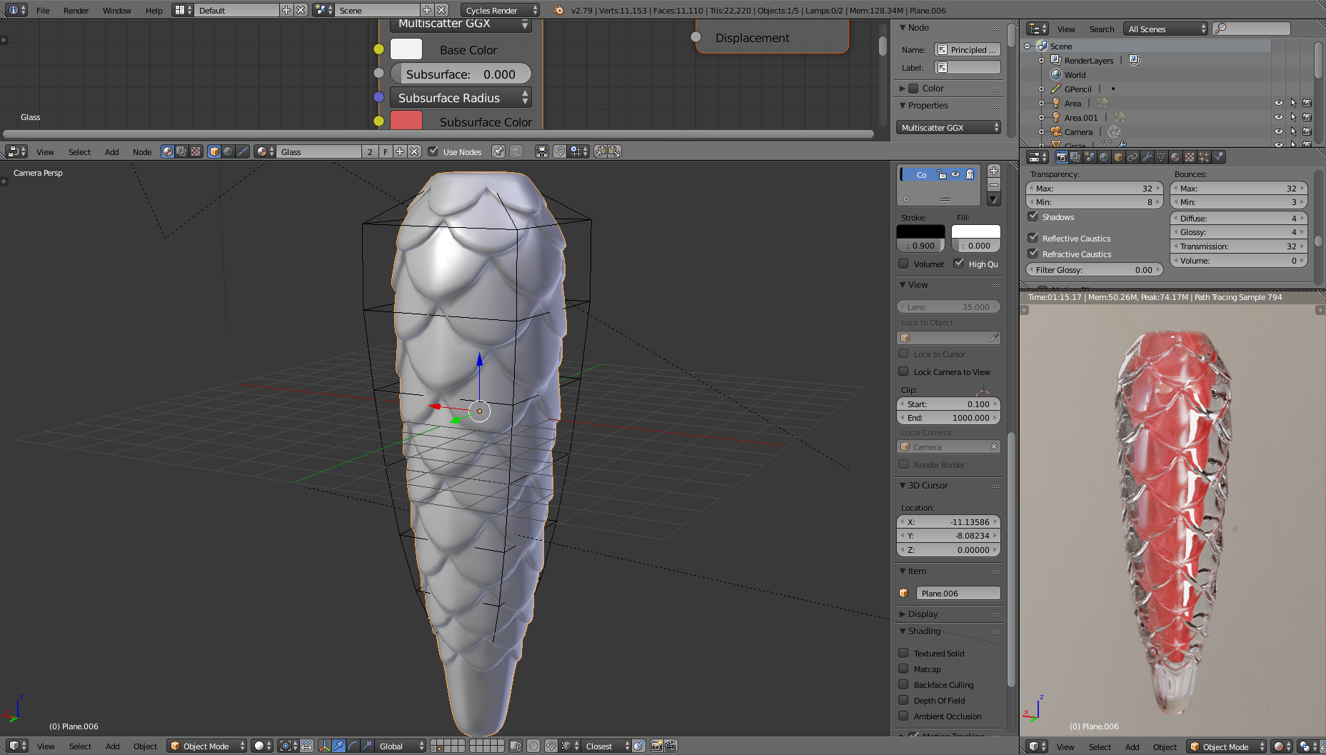Expand the Color panel in node sidebar
Viewport: 1326px width, 755px height.
903,88
